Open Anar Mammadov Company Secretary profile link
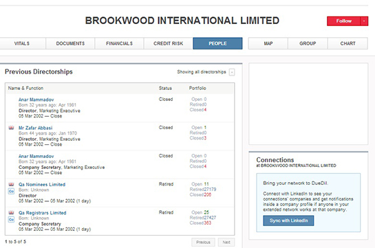Viewport: 375px width, 248px height. coord(36,156)
